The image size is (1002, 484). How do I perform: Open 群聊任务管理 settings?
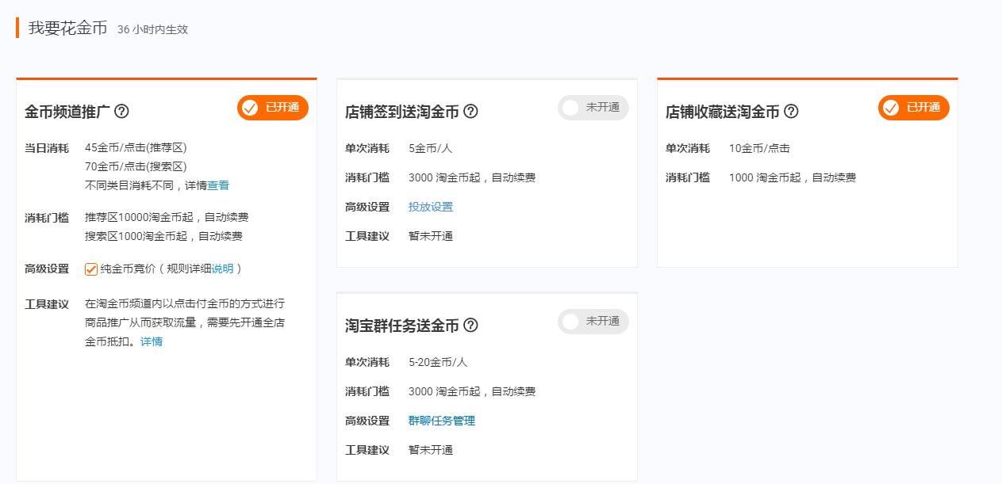441,420
